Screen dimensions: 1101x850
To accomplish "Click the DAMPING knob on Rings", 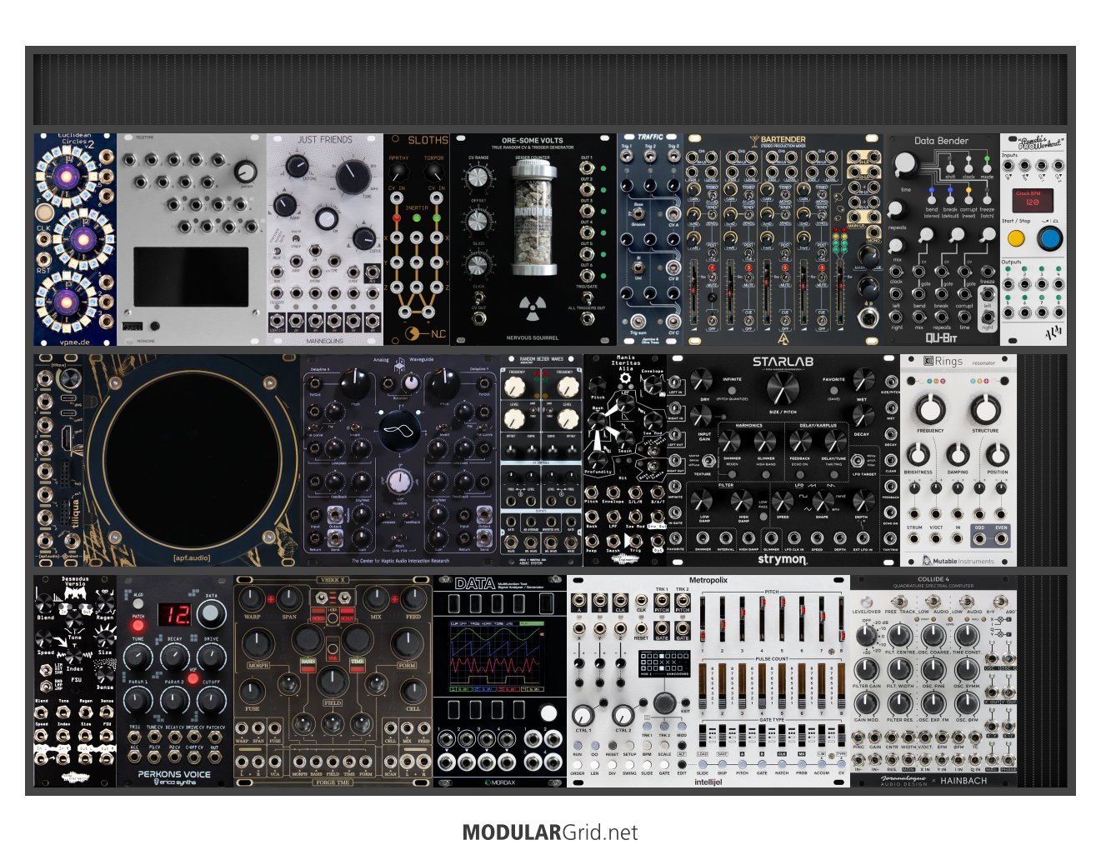I will coord(958,454).
